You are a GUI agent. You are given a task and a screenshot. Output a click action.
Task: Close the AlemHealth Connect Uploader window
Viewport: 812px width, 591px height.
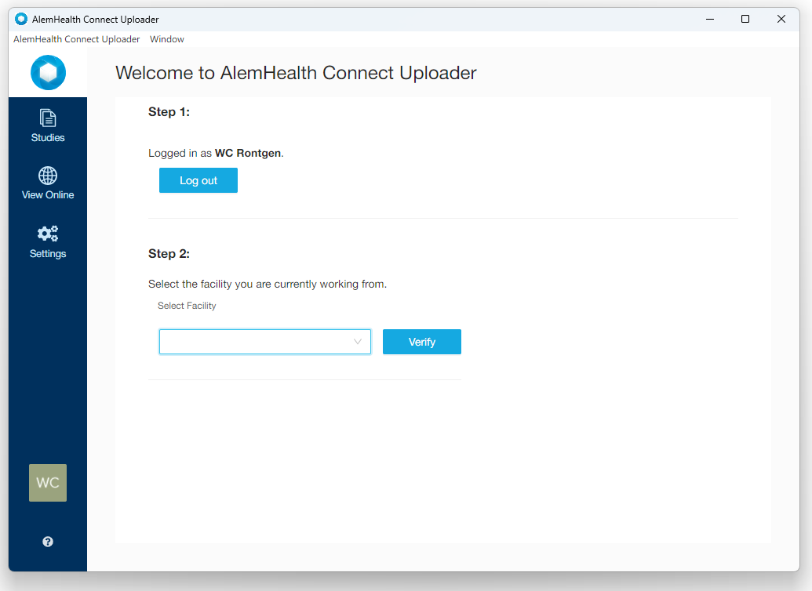[x=781, y=19]
